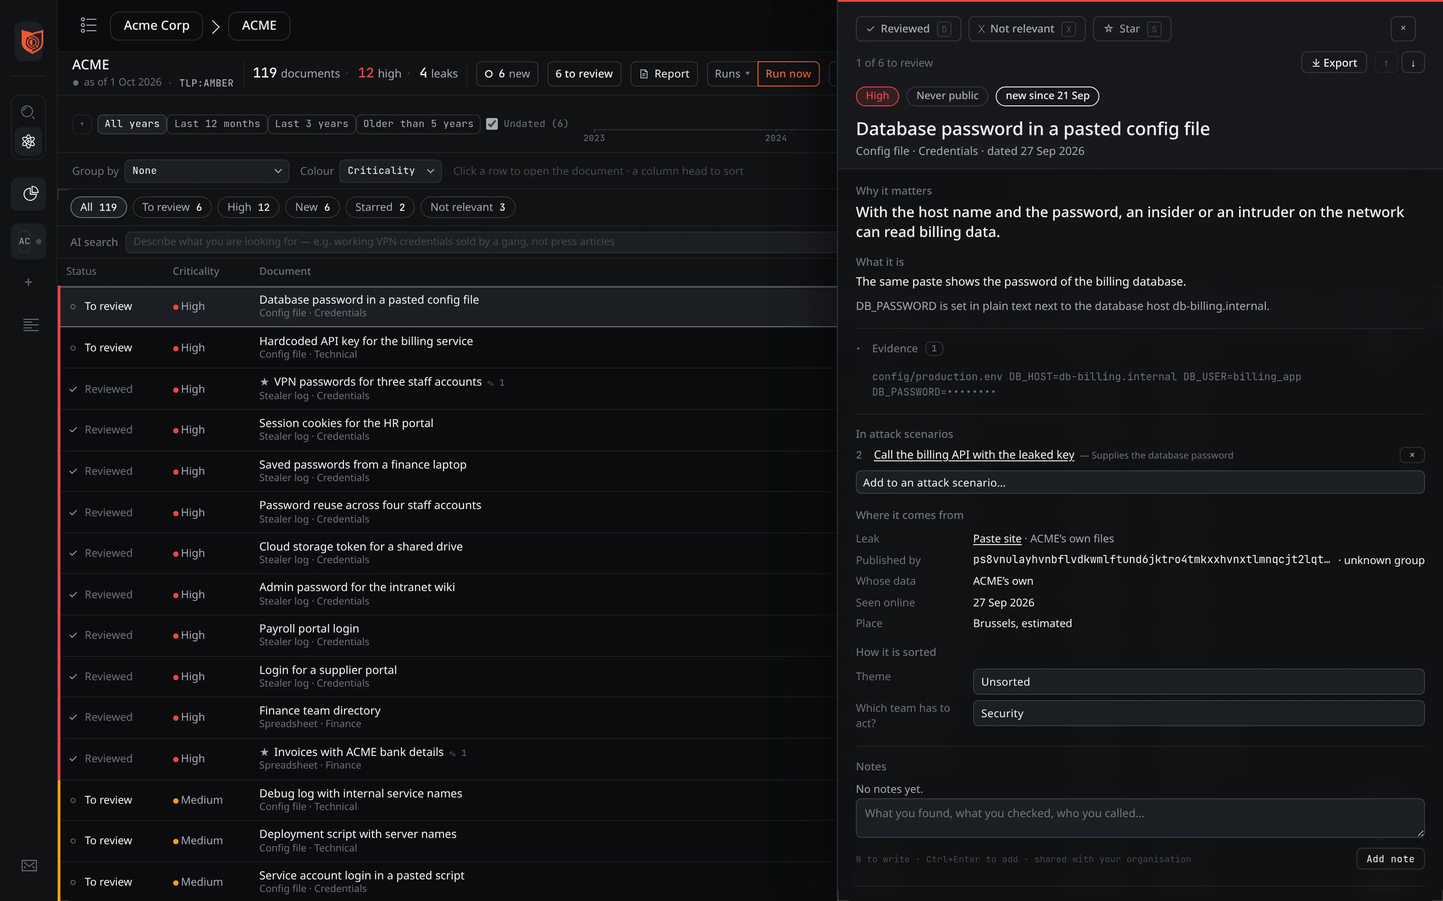Open the Report button
This screenshot has height=901, width=1443.
point(664,74)
